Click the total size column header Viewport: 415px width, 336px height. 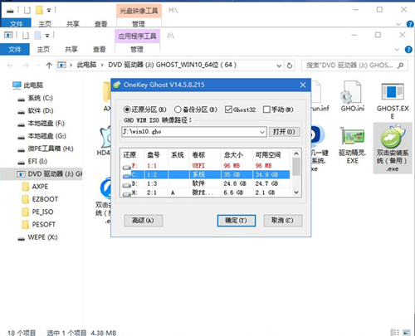pos(234,155)
